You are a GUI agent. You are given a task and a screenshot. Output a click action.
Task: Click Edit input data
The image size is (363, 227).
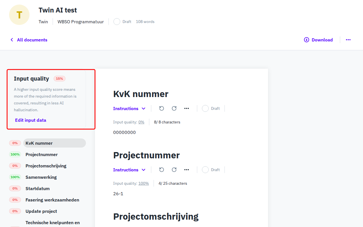(30, 120)
